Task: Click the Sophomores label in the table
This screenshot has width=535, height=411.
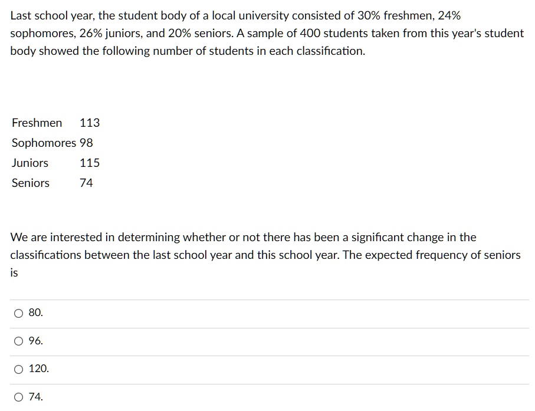Action: point(44,143)
